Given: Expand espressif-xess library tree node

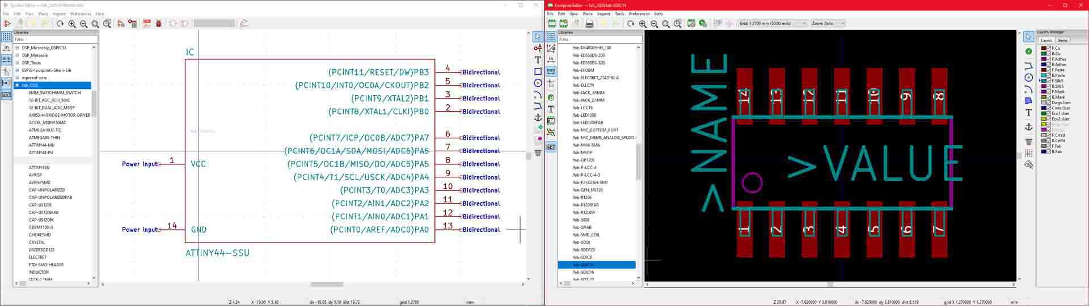Looking at the screenshot, I should point(17,78).
